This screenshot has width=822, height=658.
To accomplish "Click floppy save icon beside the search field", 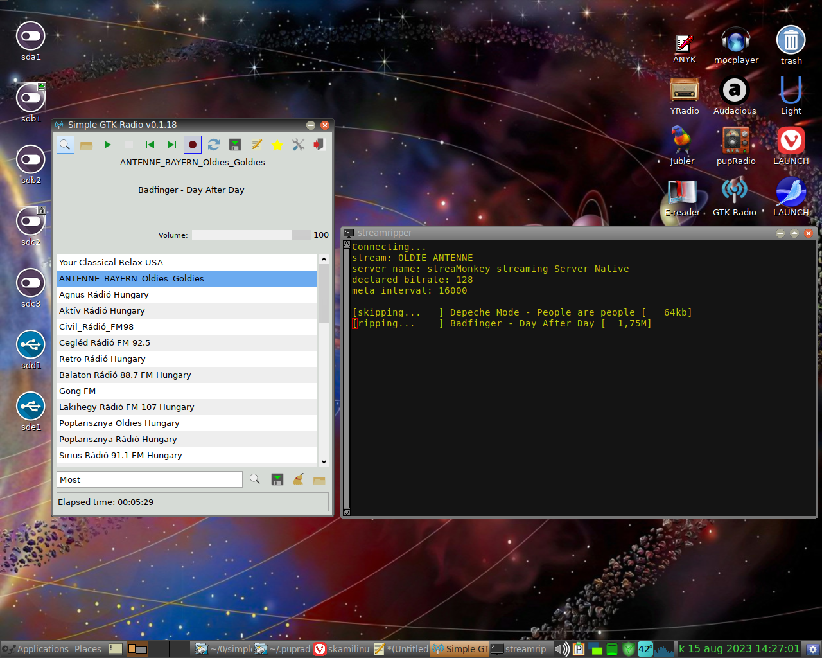I will 277,479.
